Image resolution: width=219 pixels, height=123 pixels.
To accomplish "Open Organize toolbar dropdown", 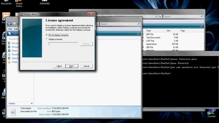I will (x=13, y=33).
